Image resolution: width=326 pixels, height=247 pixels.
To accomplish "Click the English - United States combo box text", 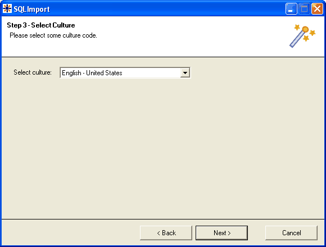I will point(92,73).
